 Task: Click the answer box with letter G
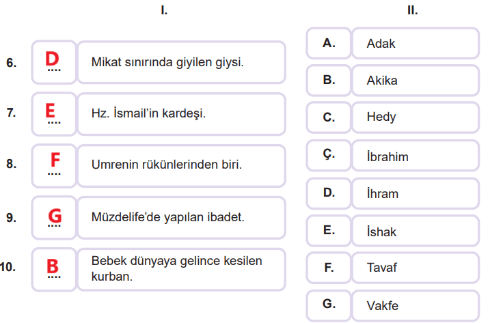[53, 217]
